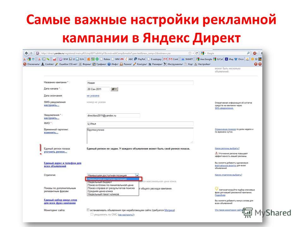
Task: Open the АБС bookmark
Action: pyautogui.click(x=129, y=59)
